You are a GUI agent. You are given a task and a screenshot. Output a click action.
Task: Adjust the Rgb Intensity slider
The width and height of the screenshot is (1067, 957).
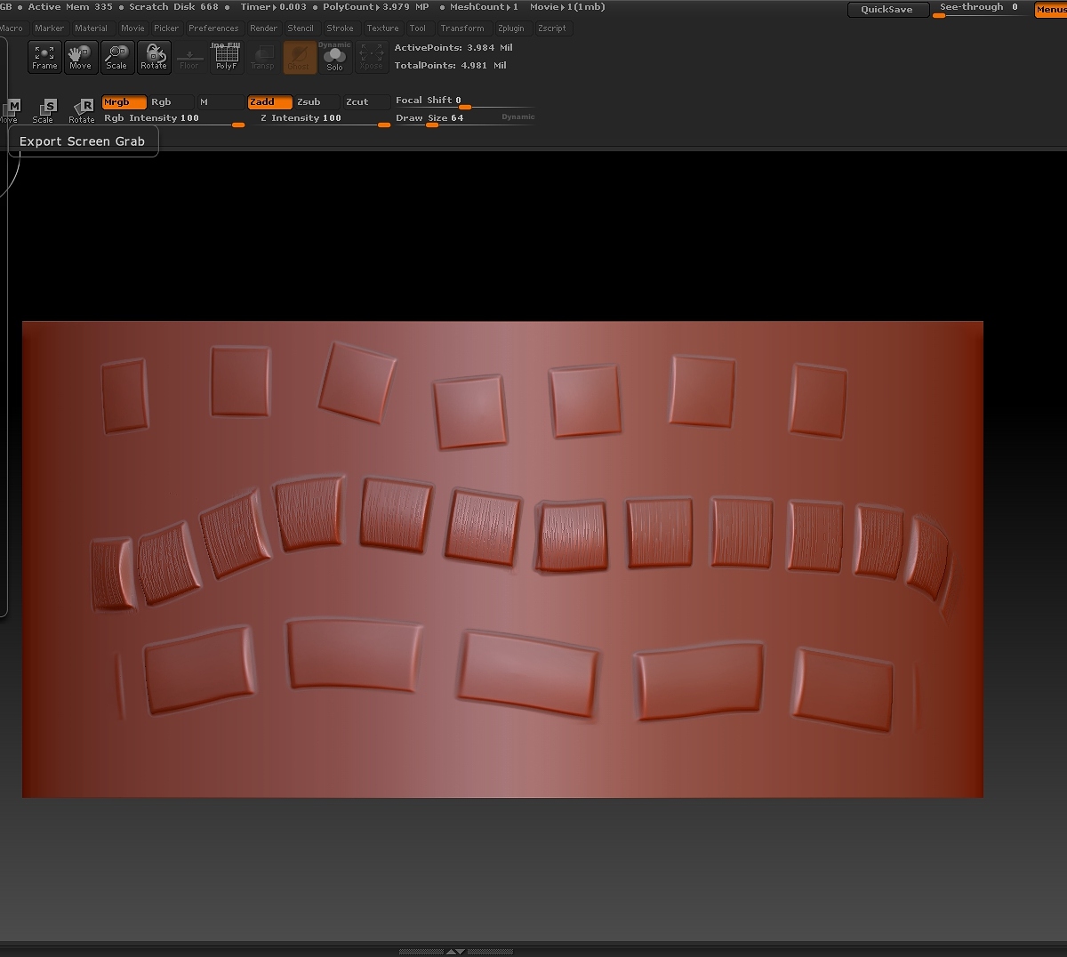[x=173, y=119]
